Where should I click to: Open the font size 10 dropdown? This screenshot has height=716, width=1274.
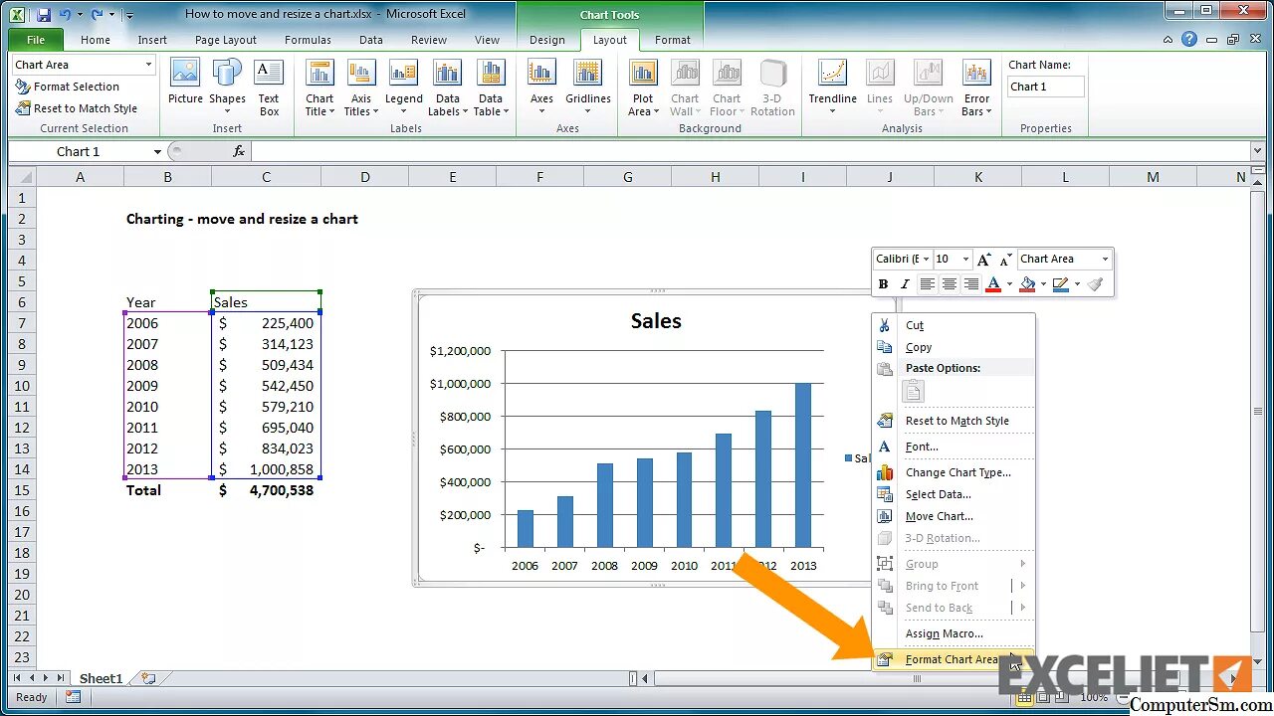(965, 260)
